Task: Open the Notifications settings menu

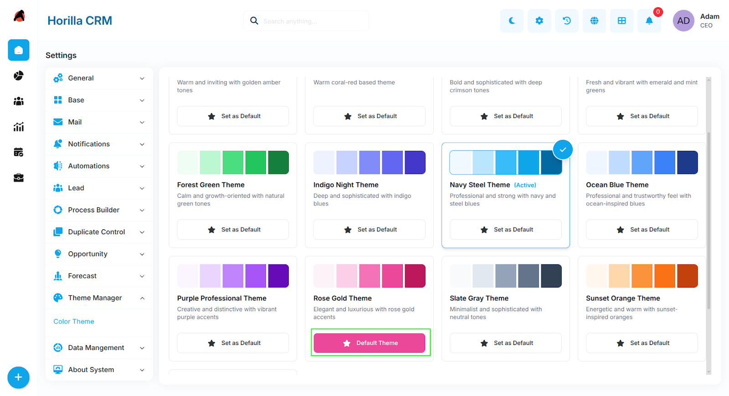Action: 99,144
